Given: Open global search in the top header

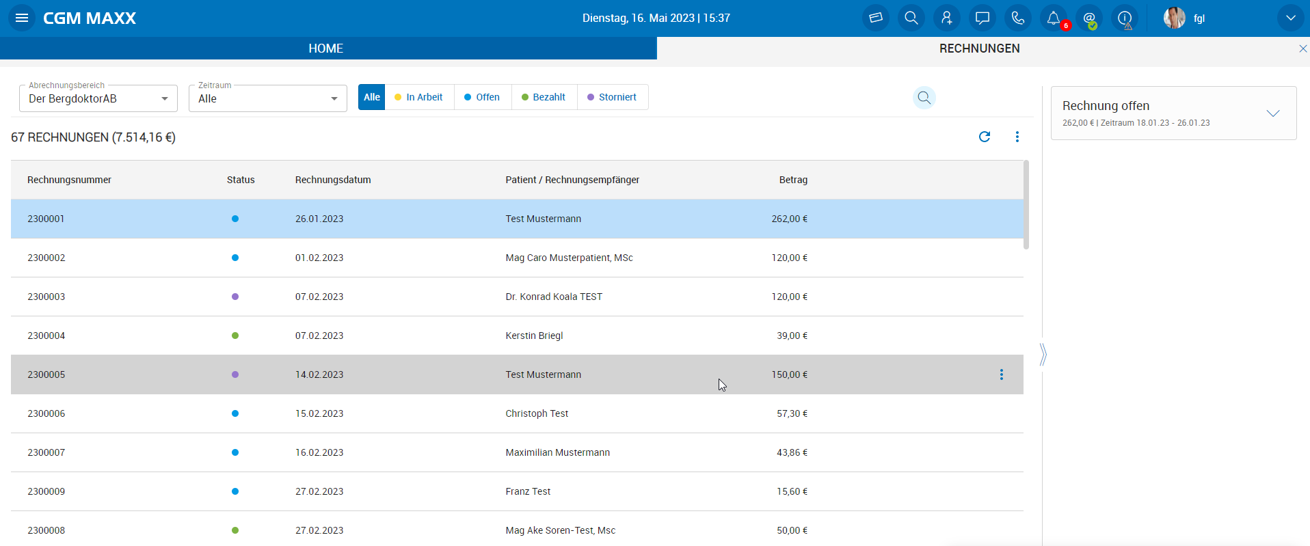Looking at the screenshot, I should 911,18.
